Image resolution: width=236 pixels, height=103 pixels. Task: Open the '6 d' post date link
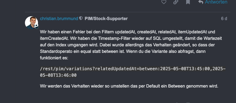point(224,18)
